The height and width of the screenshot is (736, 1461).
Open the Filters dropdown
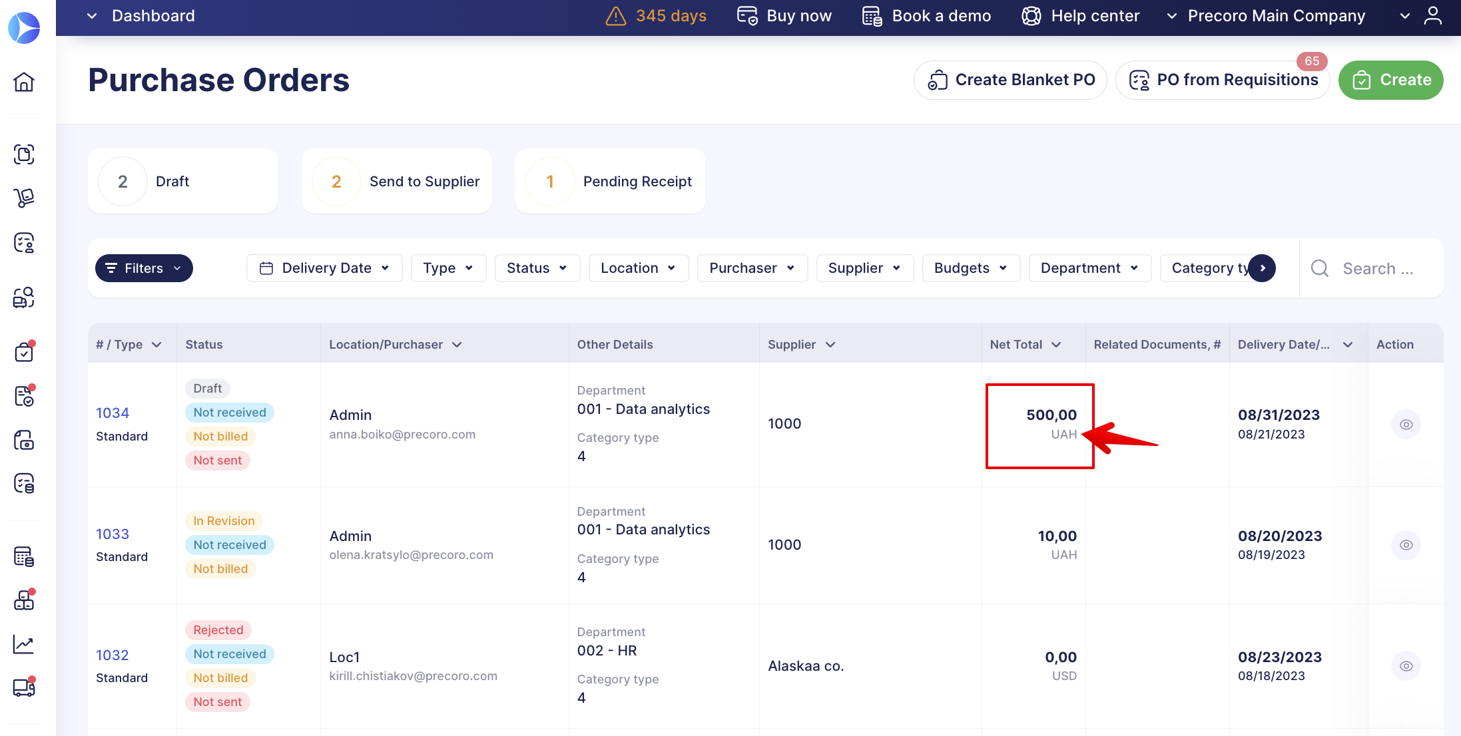coord(144,268)
